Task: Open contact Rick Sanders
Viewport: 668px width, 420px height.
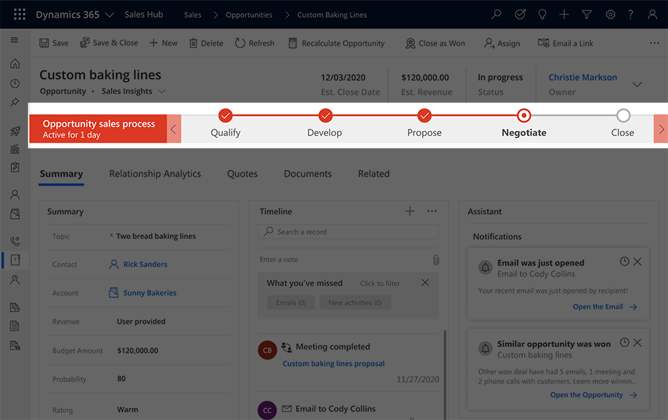Action: (x=145, y=264)
